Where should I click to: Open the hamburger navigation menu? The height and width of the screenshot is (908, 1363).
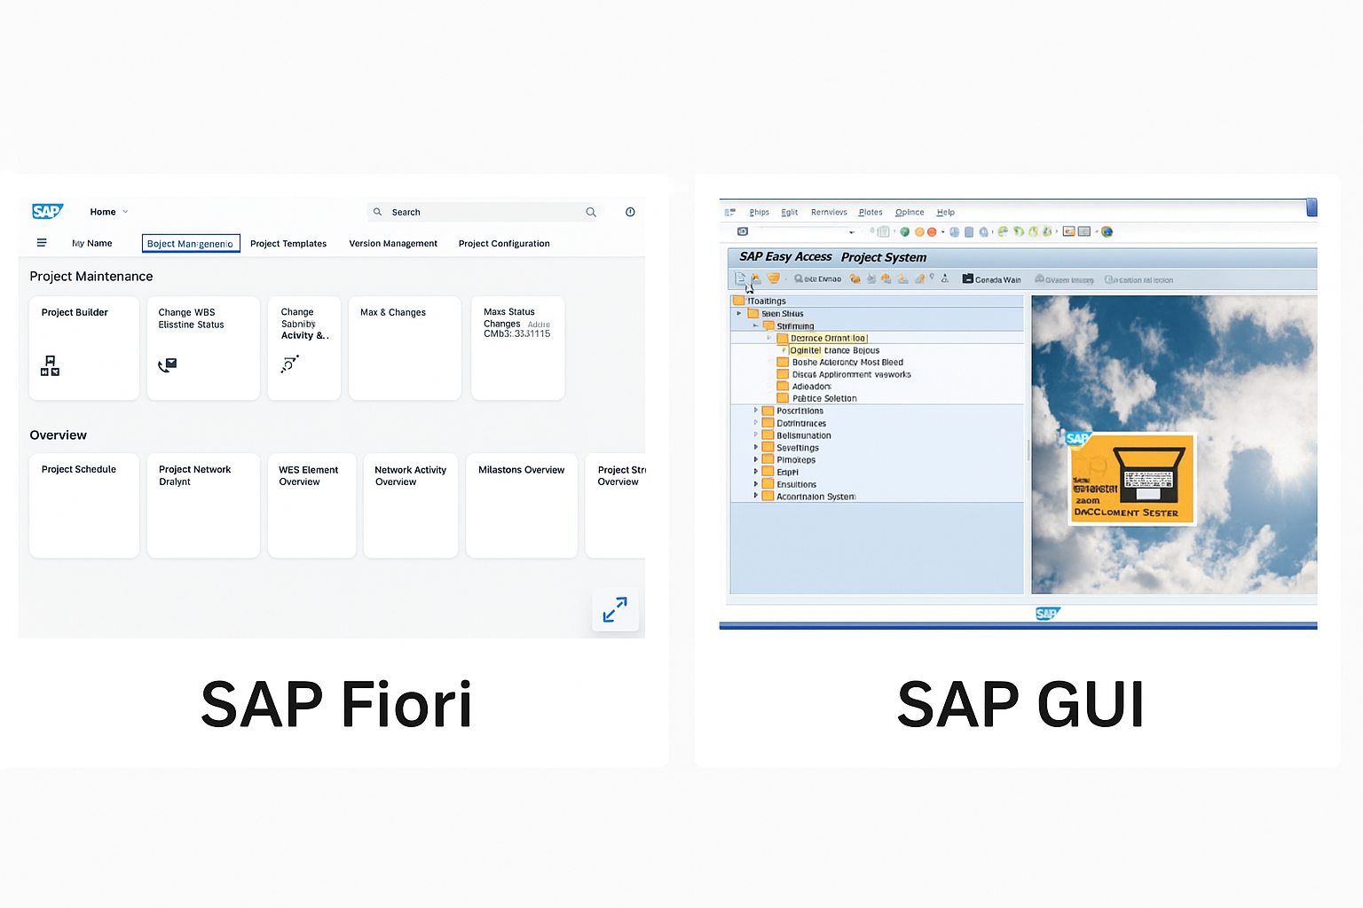point(41,242)
